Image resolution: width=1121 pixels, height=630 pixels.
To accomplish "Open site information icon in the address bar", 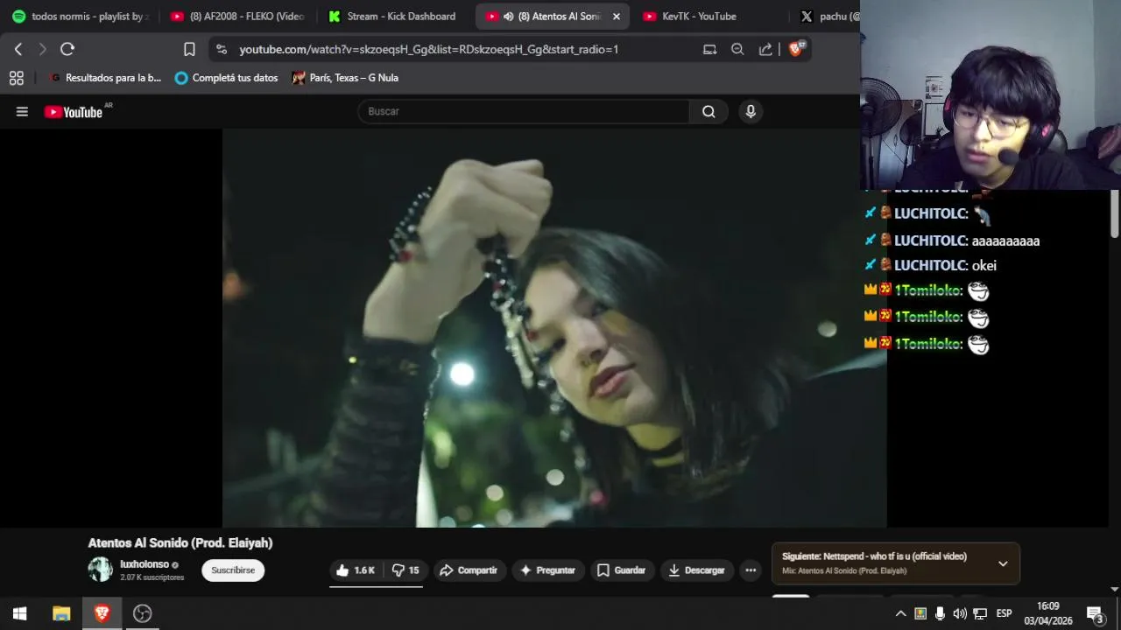I will click(221, 49).
